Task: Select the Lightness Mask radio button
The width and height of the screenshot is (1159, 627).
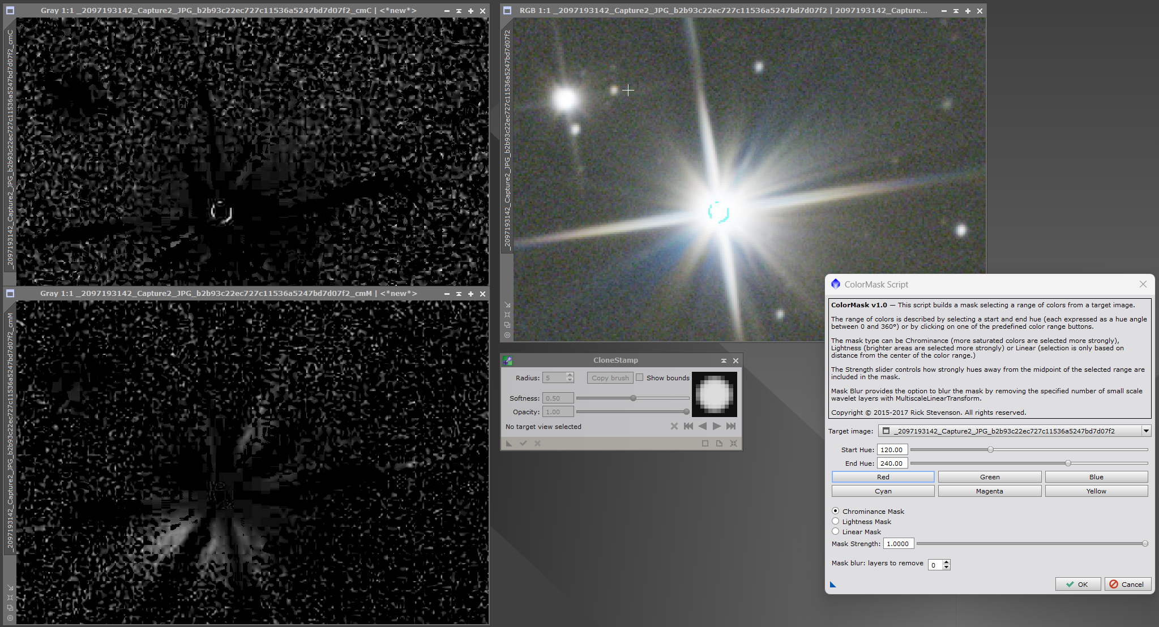Action: [835, 521]
